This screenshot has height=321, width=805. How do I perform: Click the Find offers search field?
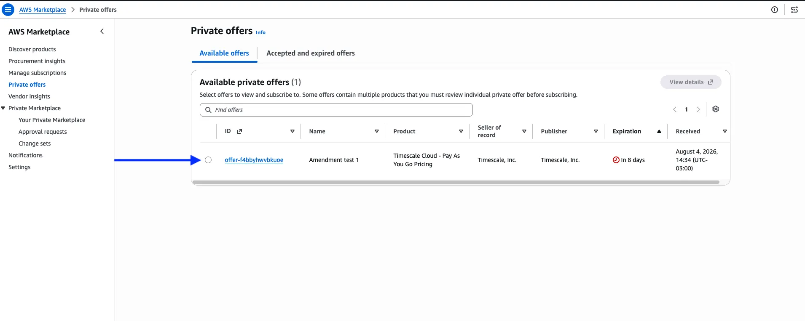click(336, 110)
